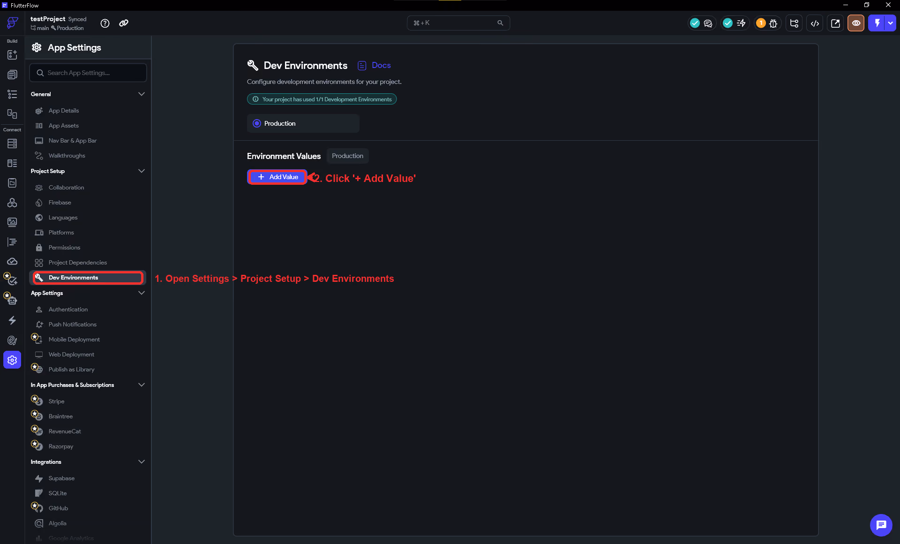Open the Widget Palette in left rail
This screenshot has height=544, width=900.
point(12,55)
